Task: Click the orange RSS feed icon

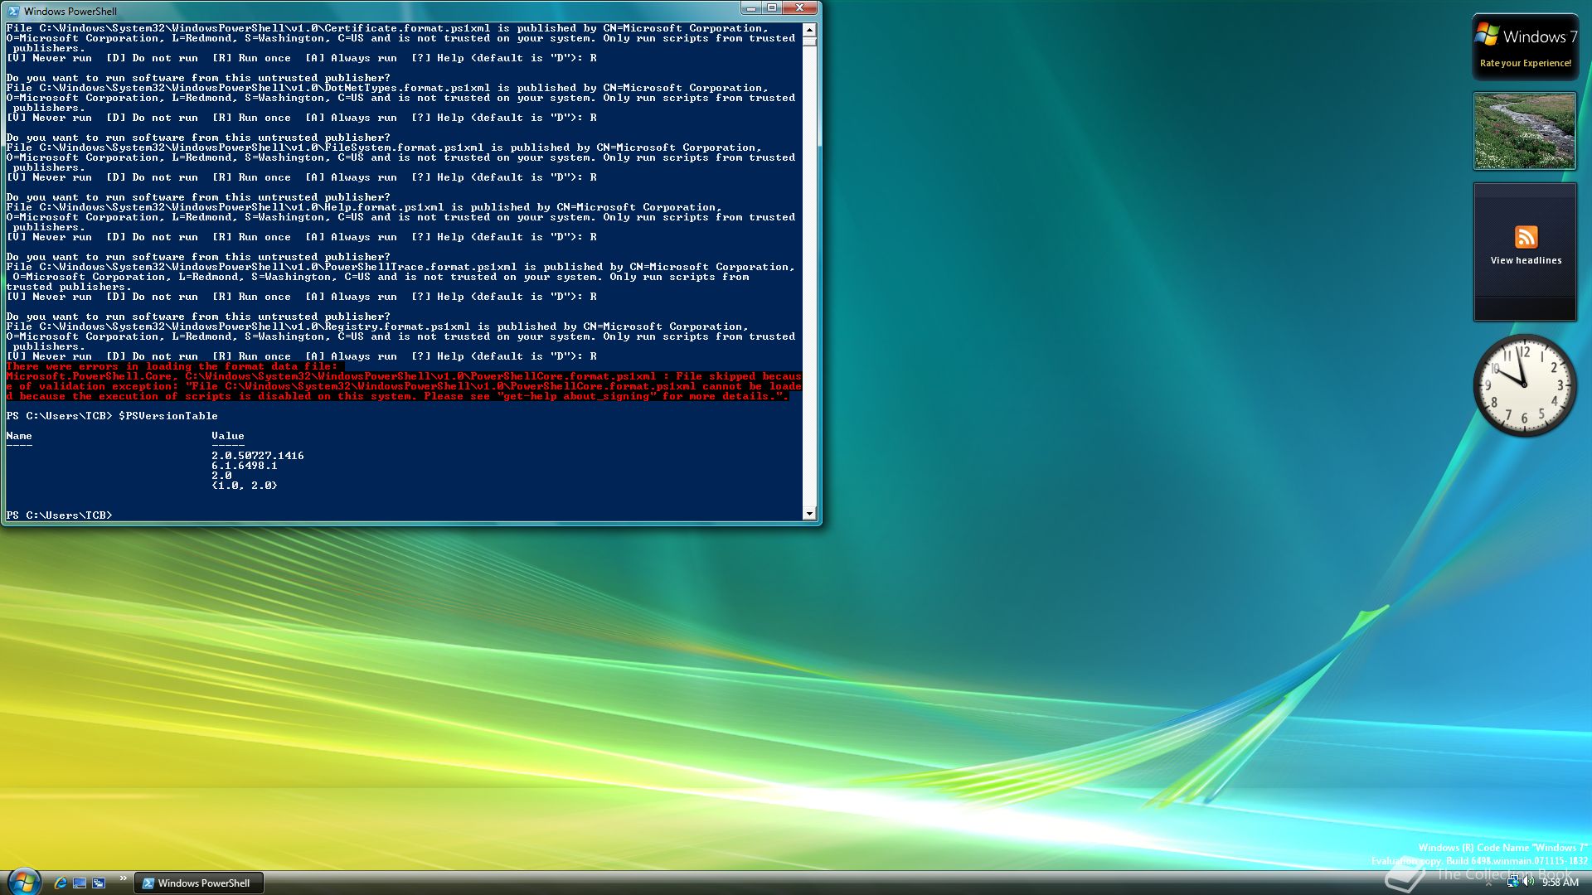Action: (1526, 237)
